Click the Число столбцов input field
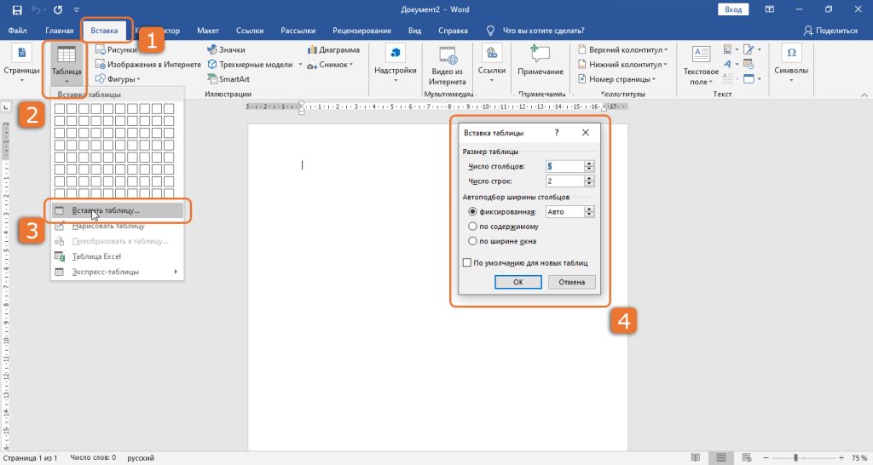This screenshot has height=465, width=873. [565, 166]
